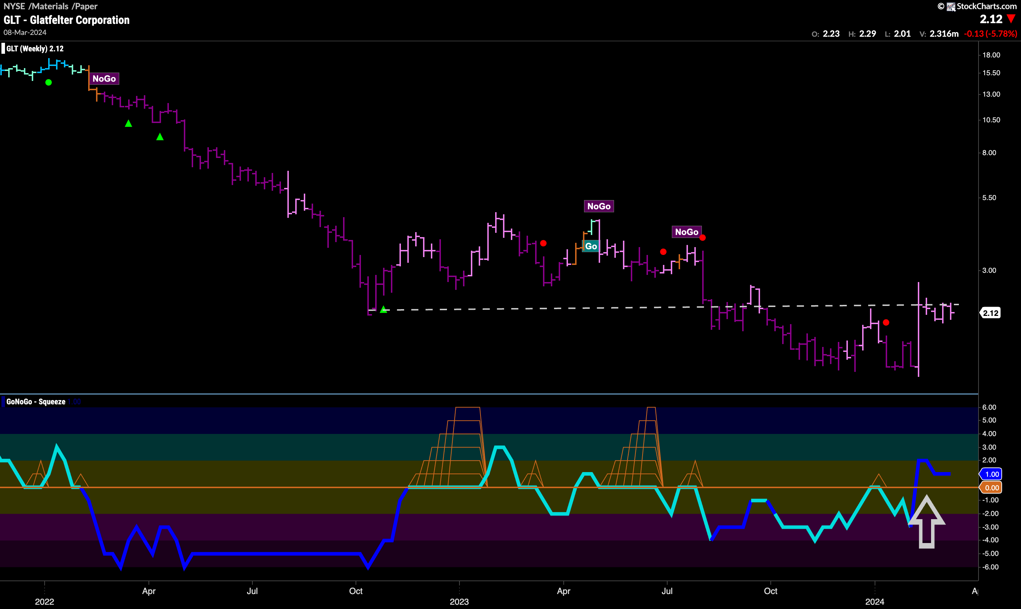1021x609 pixels.
Task: Click the red dot marker near late June 2023
Action: (663, 252)
